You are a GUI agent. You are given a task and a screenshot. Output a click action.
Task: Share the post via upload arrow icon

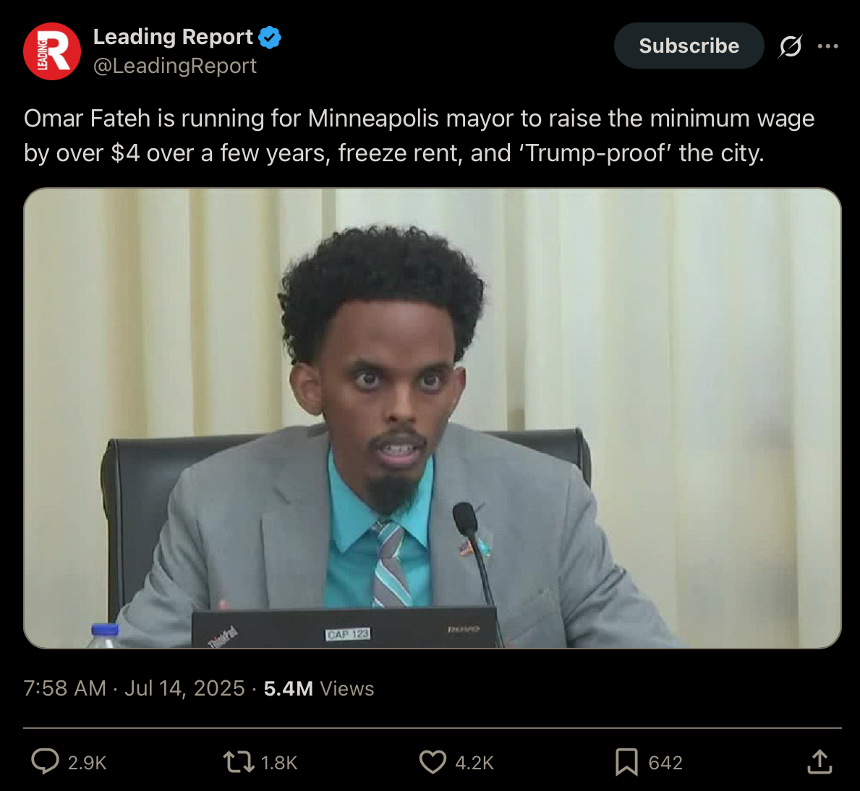820,761
